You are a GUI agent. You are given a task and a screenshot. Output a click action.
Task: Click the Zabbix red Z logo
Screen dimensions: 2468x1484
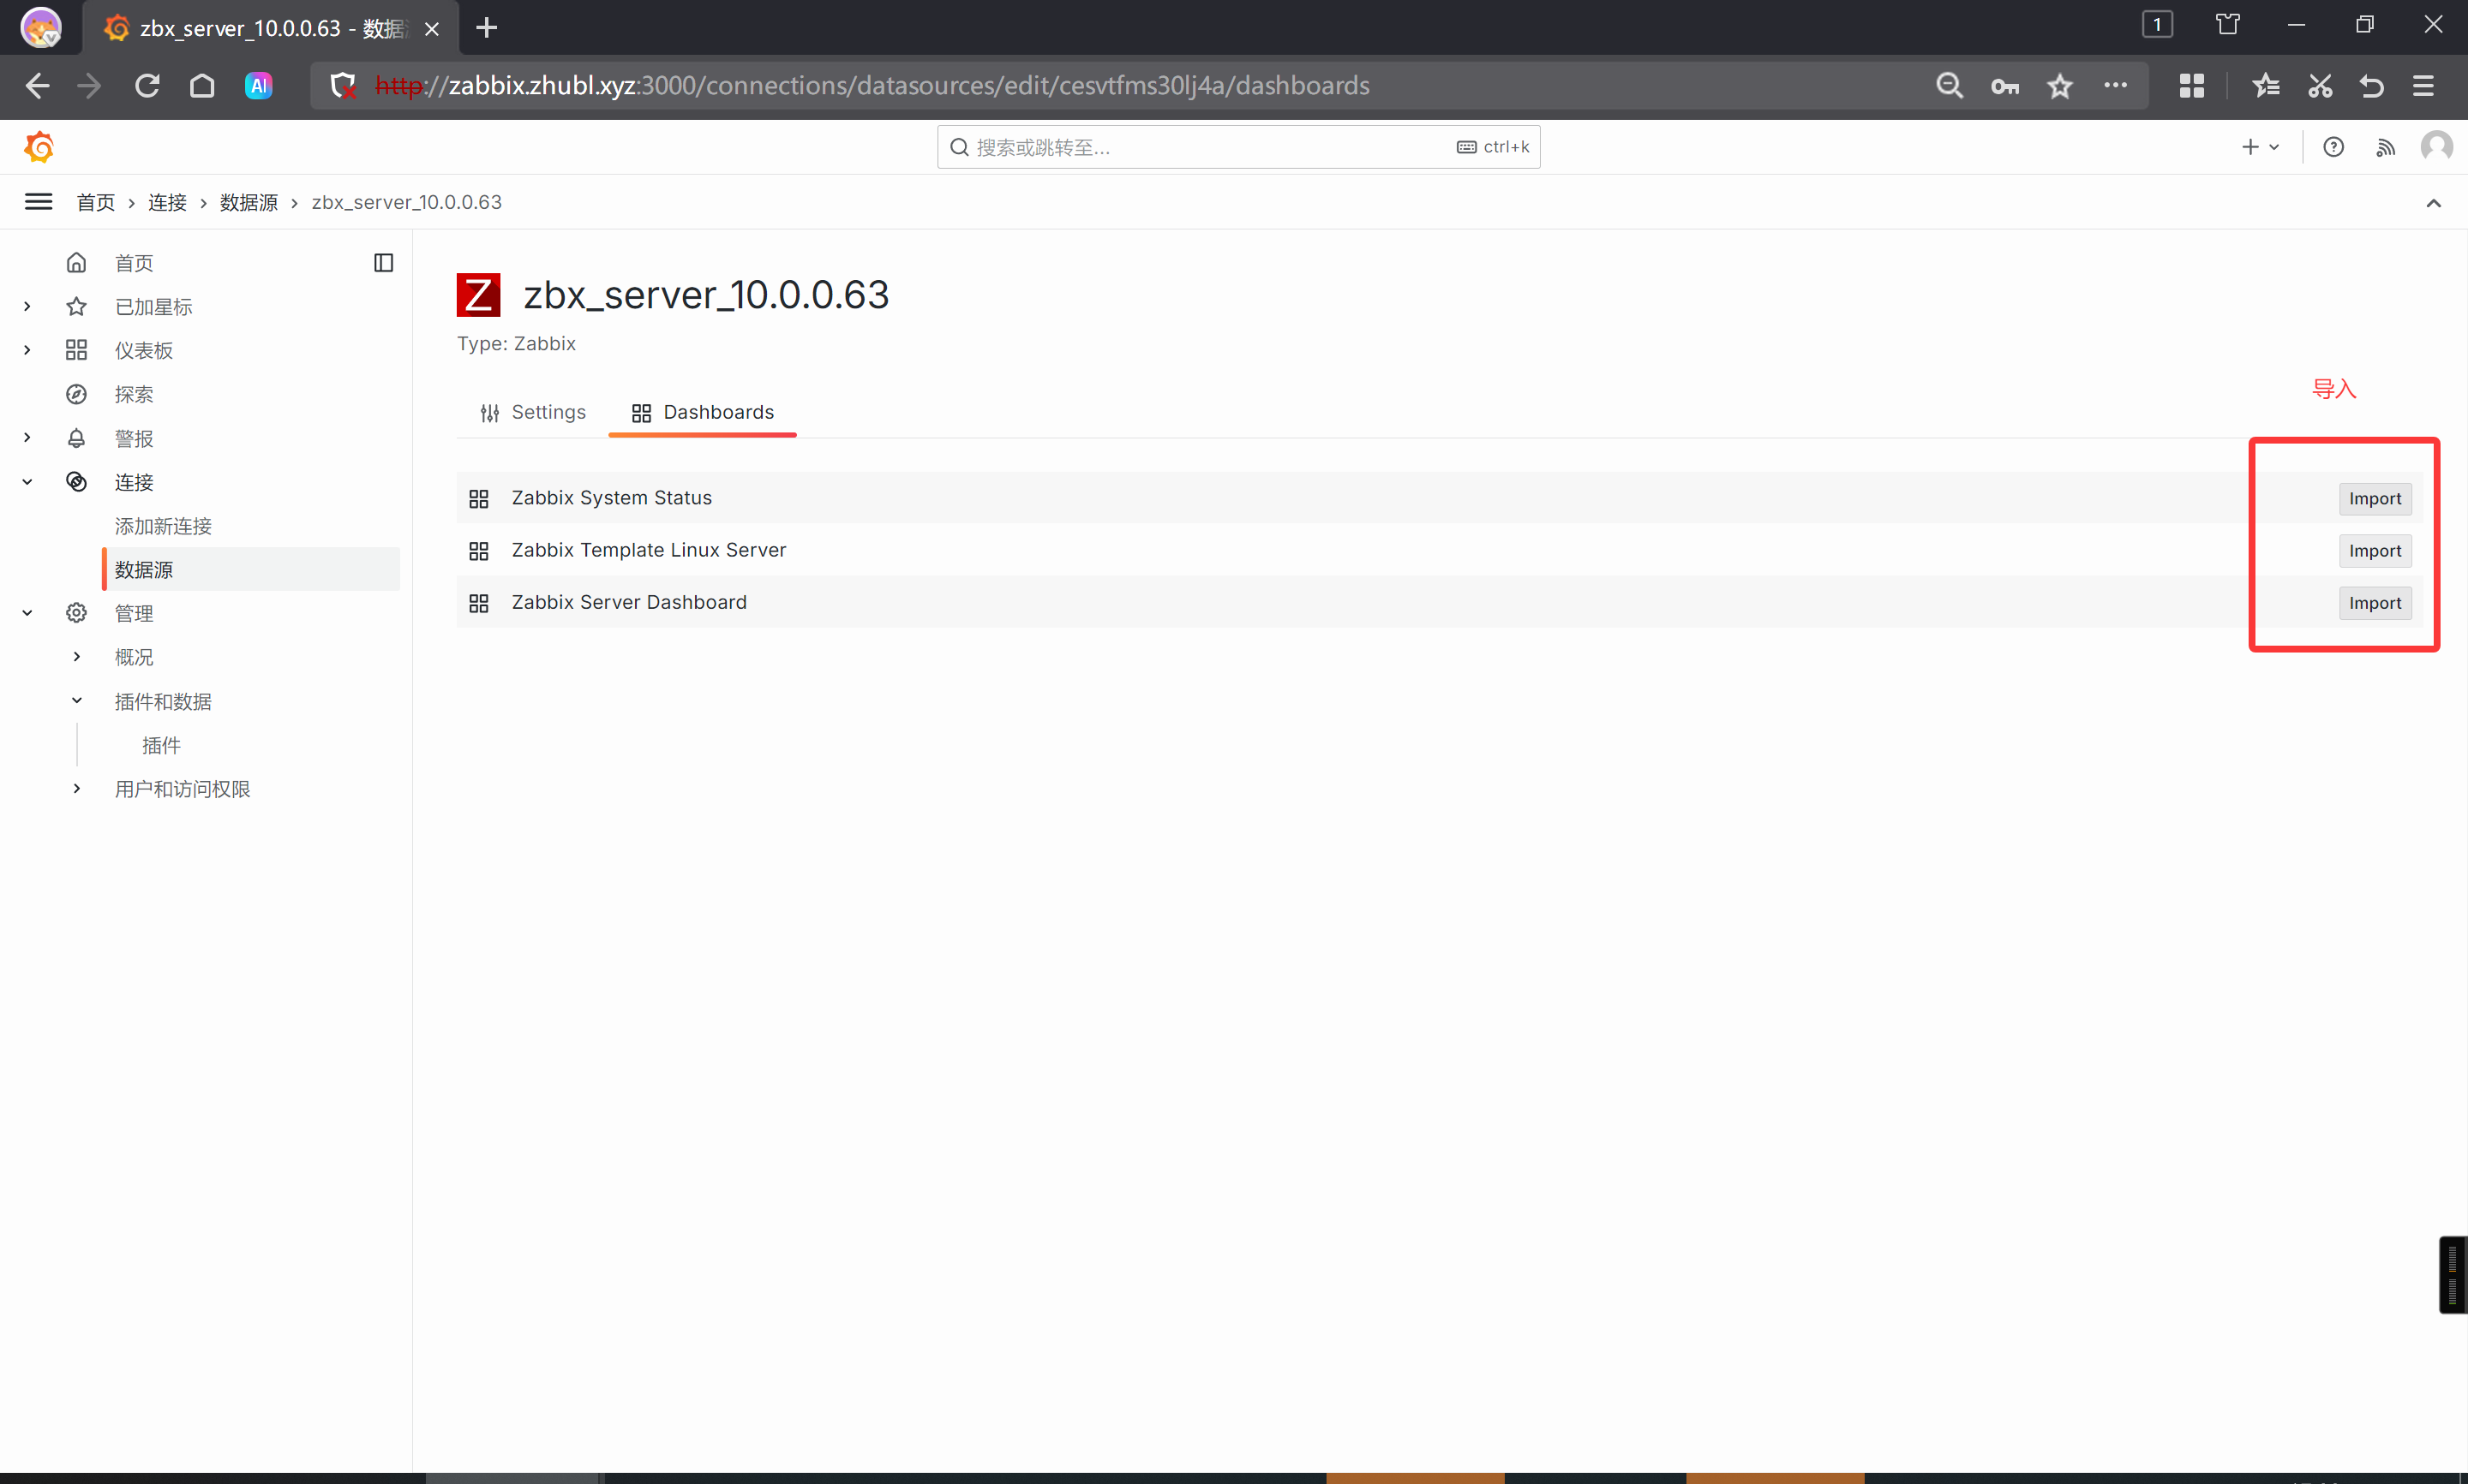click(478, 295)
